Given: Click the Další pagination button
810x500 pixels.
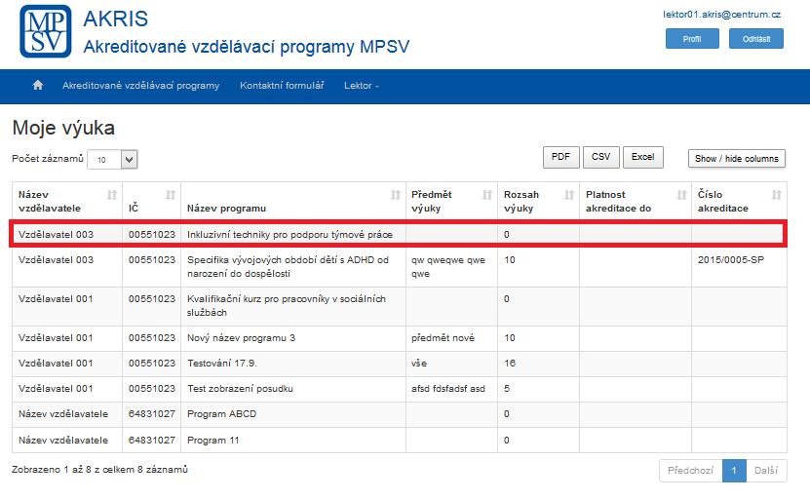Looking at the screenshot, I should 766,471.
